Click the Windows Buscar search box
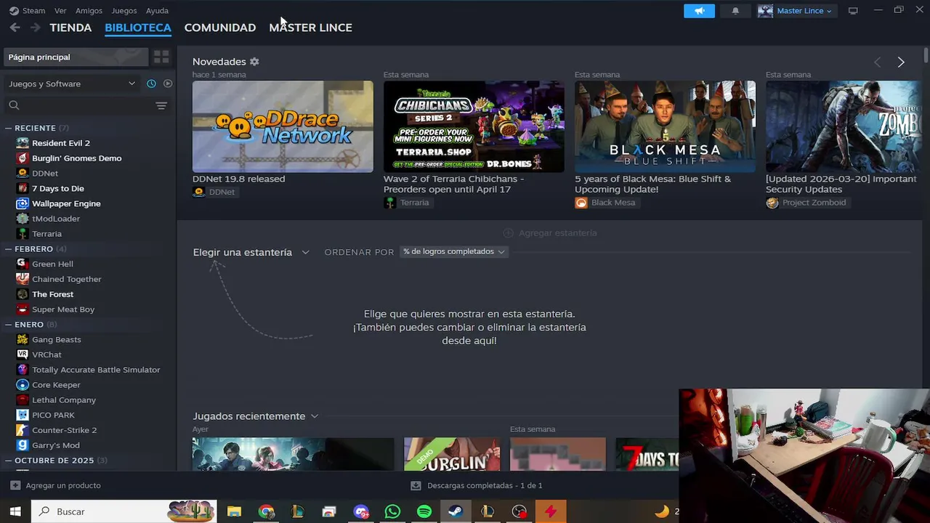The width and height of the screenshot is (930, 523). coord(124,511)
